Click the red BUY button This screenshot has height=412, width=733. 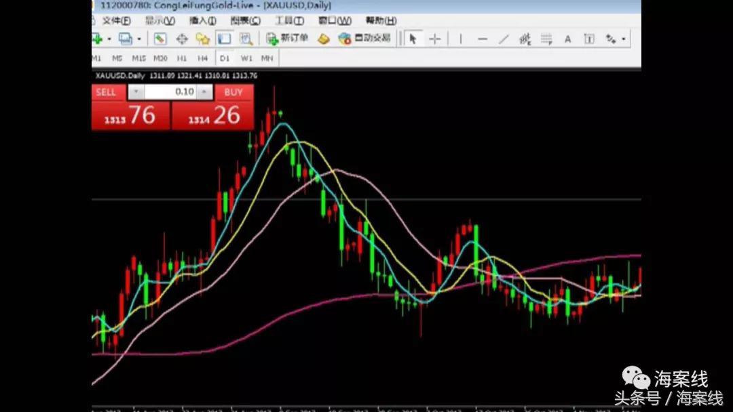233,92
